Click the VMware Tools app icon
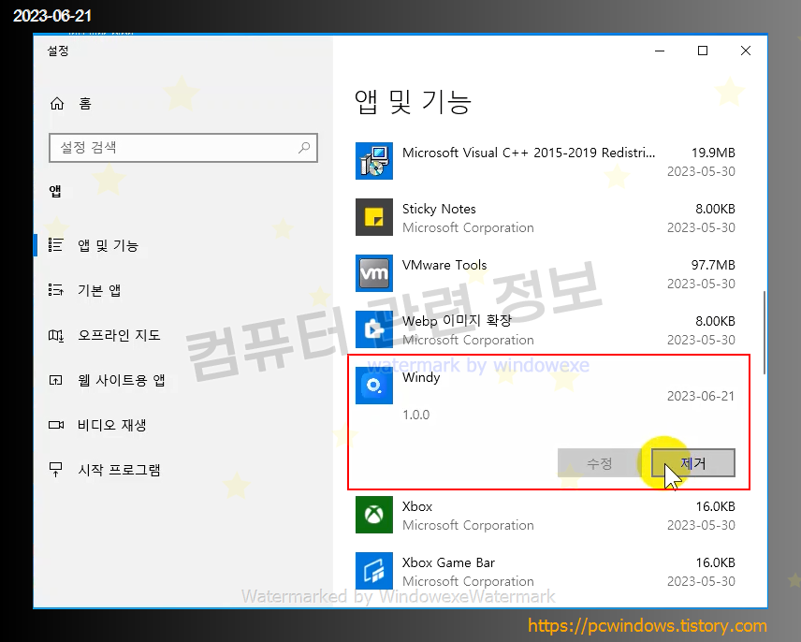801x642 pixels. click(374, 273)
